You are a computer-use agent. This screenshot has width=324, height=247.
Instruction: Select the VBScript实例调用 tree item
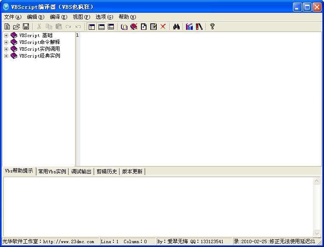[x=39, y=49]
